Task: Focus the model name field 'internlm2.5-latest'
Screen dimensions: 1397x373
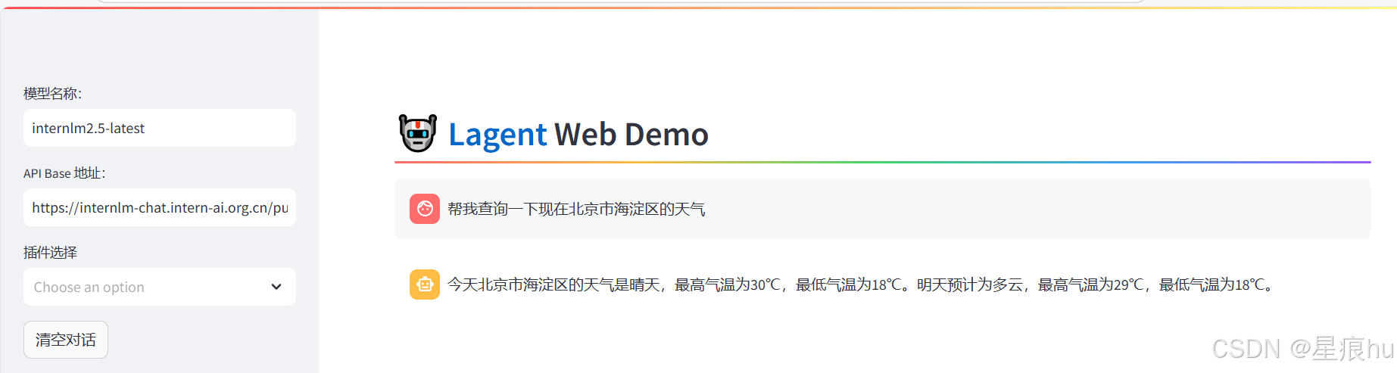Action: (160, 128)
